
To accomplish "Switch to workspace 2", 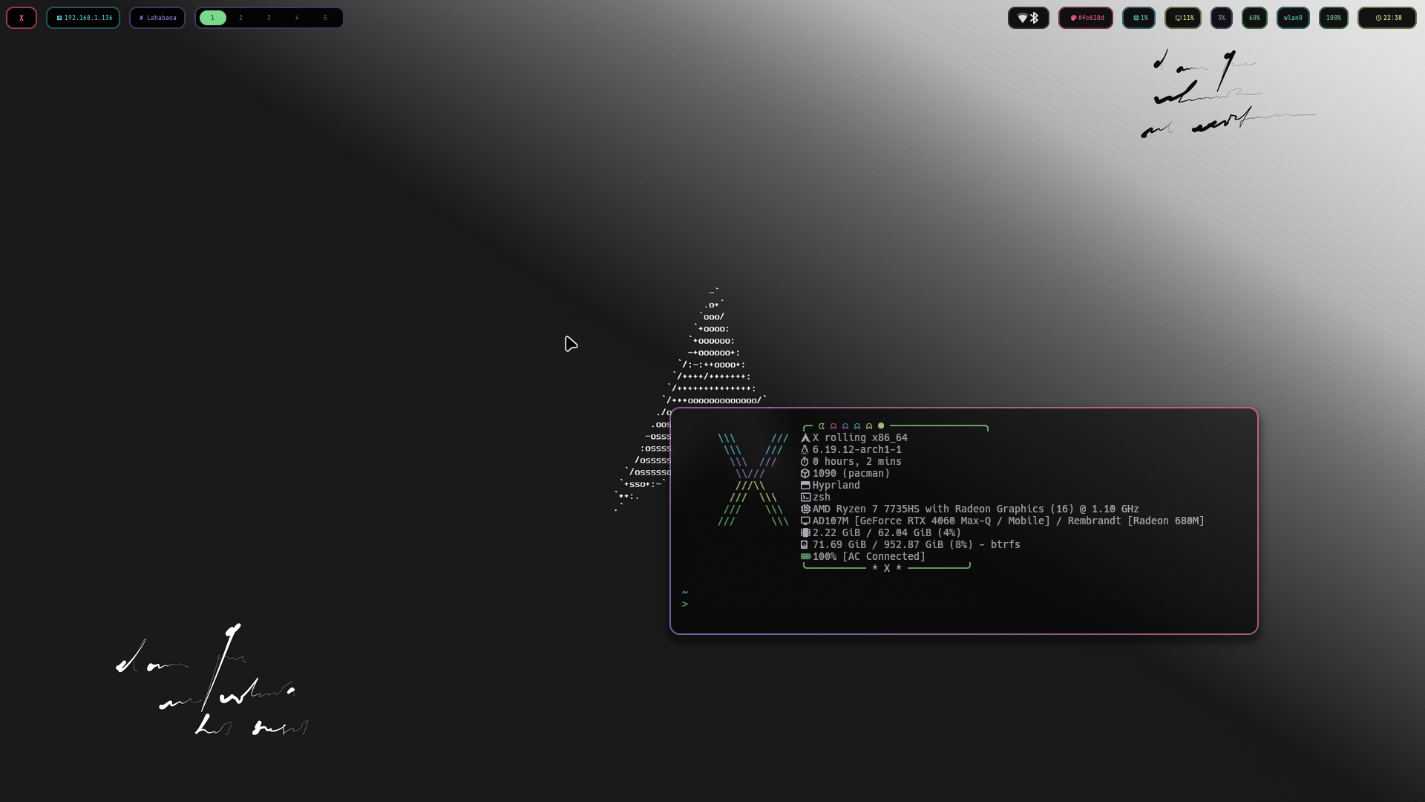I will tap(240, 18).
